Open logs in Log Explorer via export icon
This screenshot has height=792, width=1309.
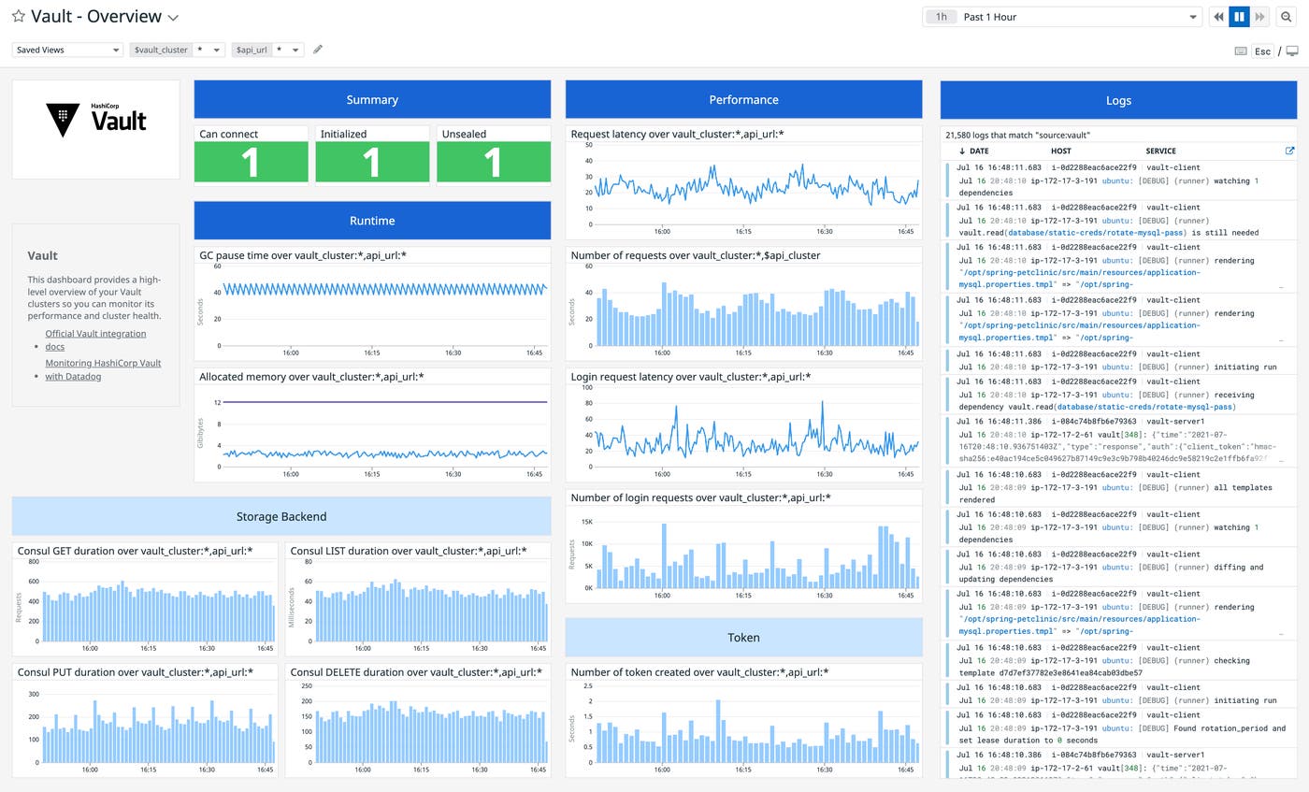tap(1289, 150)
